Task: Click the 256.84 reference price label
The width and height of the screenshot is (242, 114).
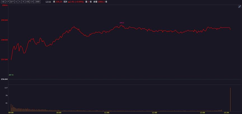Action: click(x=4, y=79)
